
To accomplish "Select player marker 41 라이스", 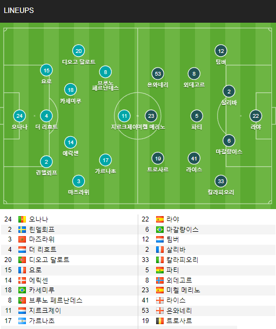I will (194, 158).
